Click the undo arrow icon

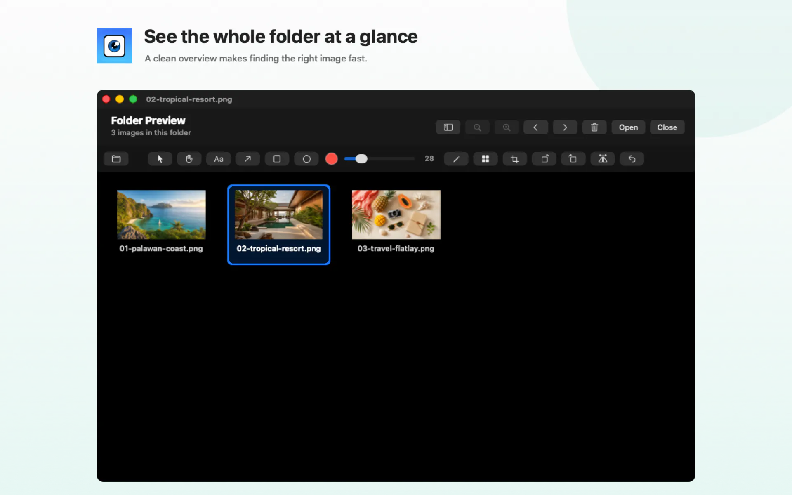(632, 159)
